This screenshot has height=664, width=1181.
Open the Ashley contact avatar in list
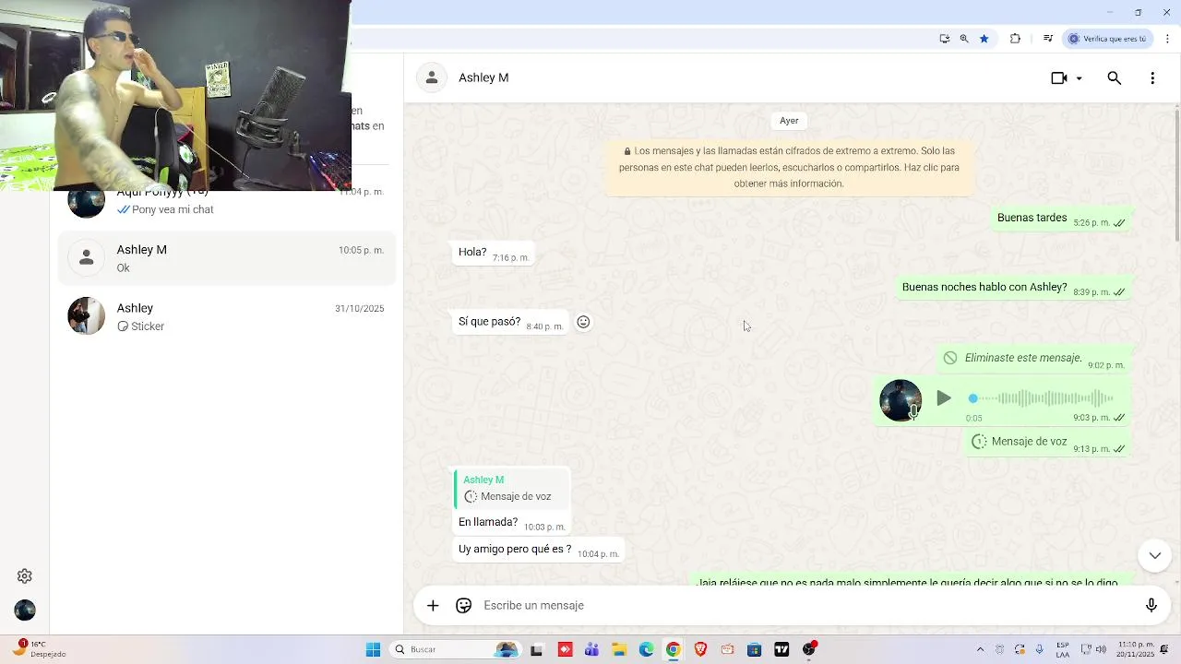pyautogui.click(x=87, y=316)
